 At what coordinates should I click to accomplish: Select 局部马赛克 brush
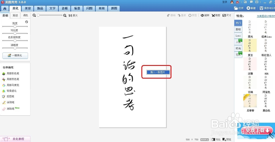point(10,85)
